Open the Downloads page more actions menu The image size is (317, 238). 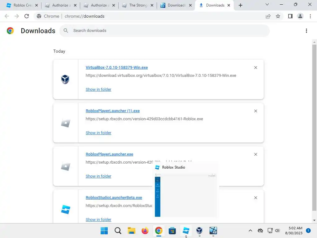(x=306, y=31)
